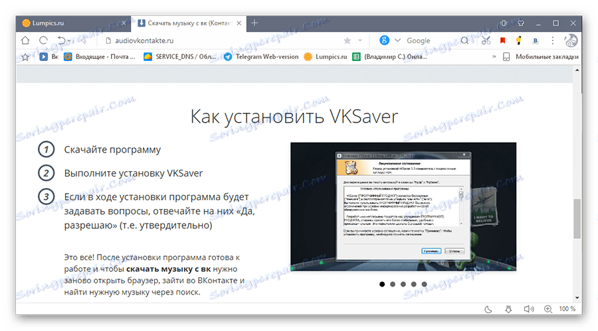Open a new browser tab
Screen dimensions: 598x331
(254, 23)
